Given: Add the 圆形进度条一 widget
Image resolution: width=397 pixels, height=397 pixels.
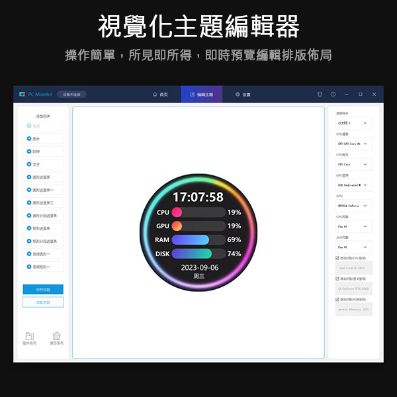Looking at the screenshot, I should tap(43, 190).
